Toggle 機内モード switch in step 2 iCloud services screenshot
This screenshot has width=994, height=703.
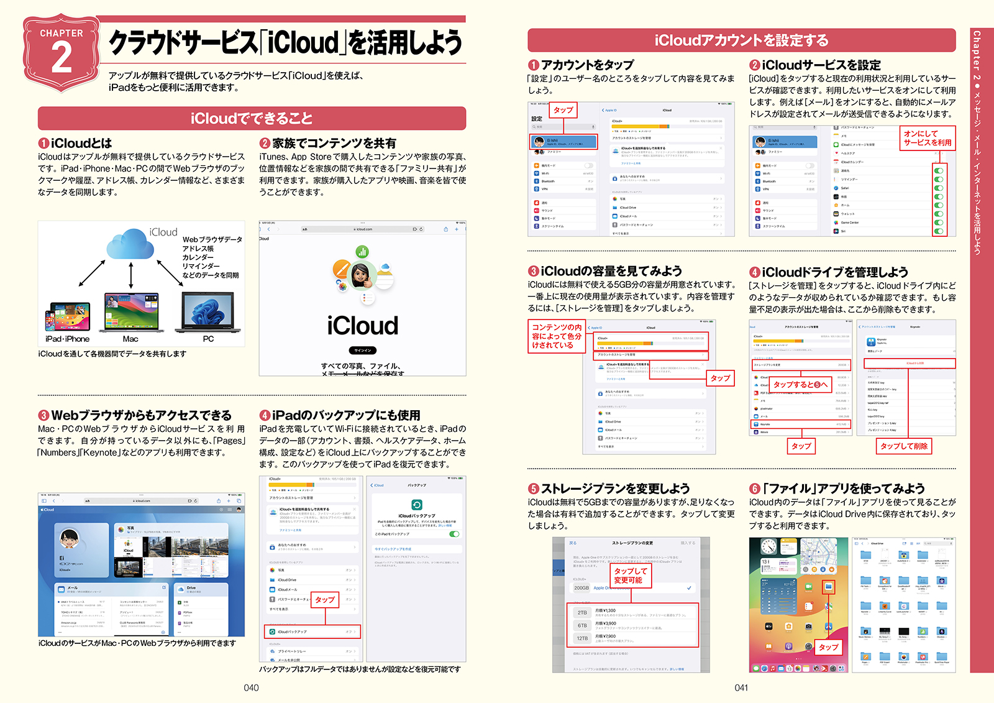coord(810,166)
